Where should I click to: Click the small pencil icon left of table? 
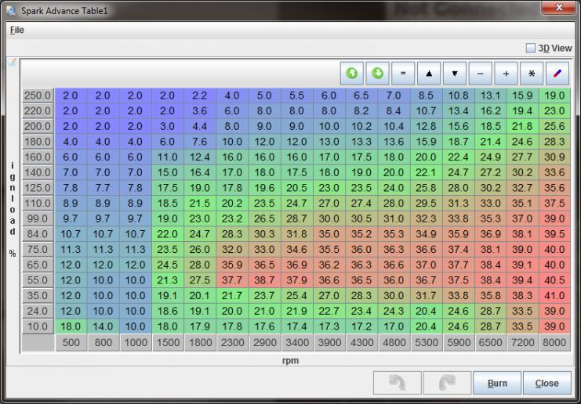point(11,63)
